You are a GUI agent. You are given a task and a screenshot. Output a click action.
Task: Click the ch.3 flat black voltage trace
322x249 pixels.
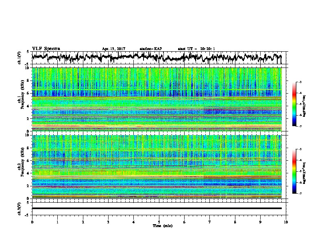157,208
